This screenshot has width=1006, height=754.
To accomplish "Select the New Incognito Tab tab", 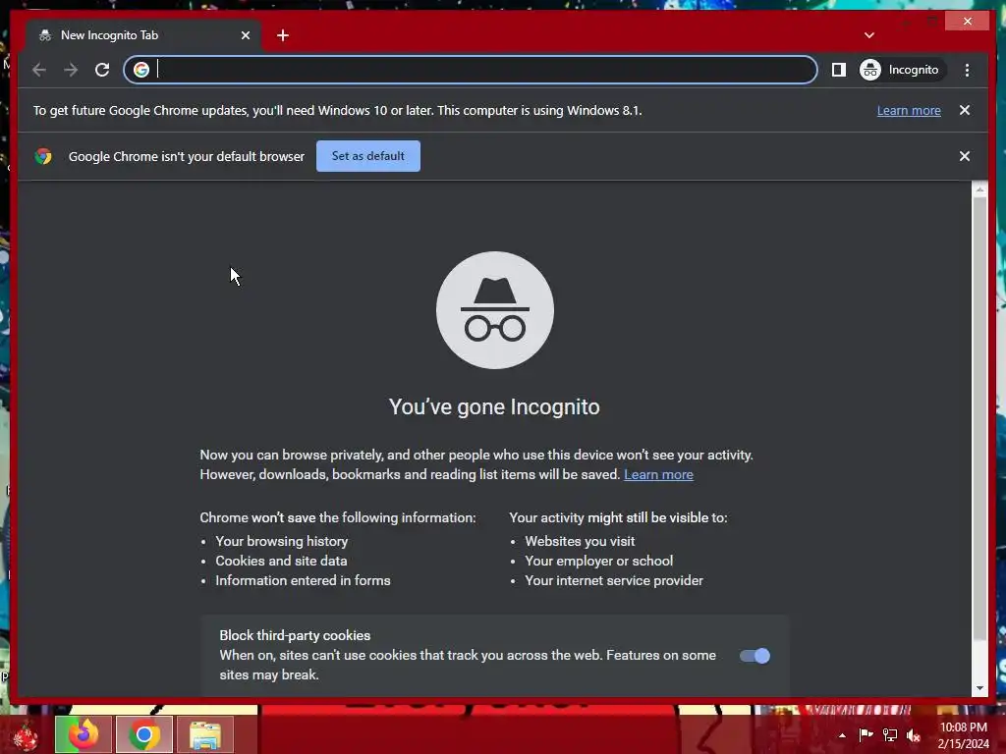I will [142, 35].
